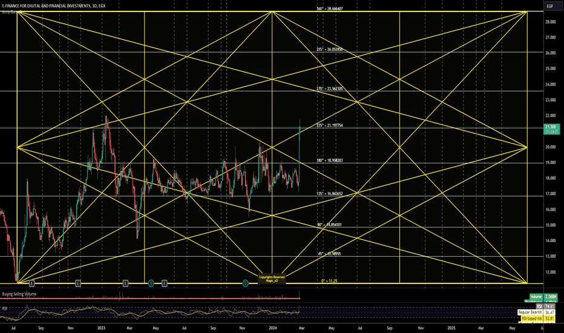The image size is (564, 333).
Task: Click the Volume 2.568M axis label
Action: 544,297
